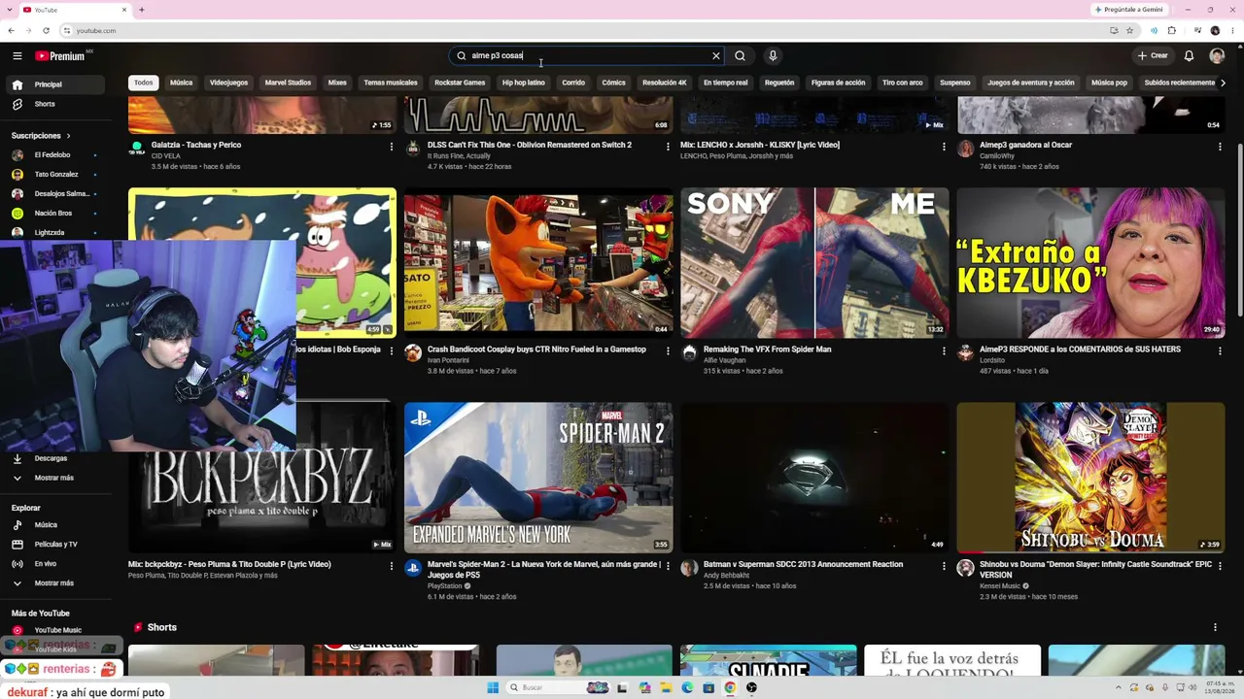Image resolution: width=1244 pixels, height=699 pixels.
Task: Expand Mostrar más below Descargas
Action: pos(53,478)
